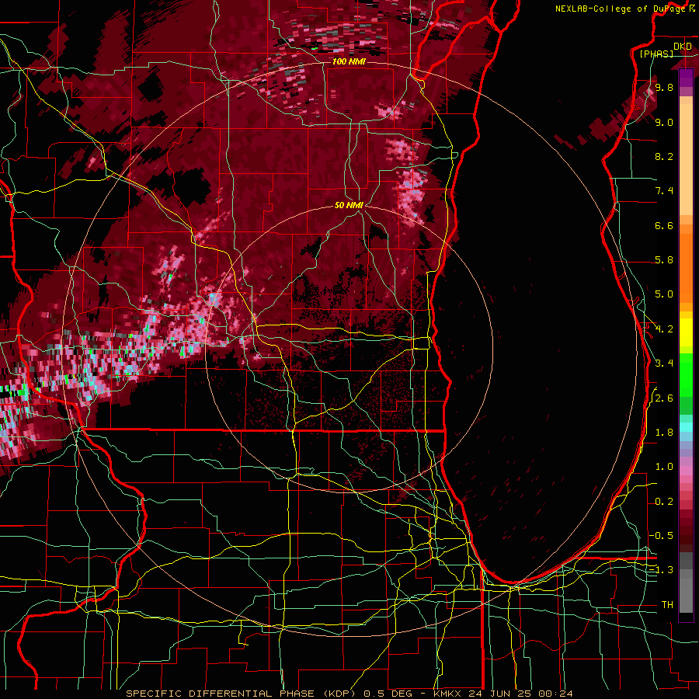Click the NEXLAB-College of DuPage credit text
The width and height of the screenshot is (699, 699).
[x=621, y=9]
